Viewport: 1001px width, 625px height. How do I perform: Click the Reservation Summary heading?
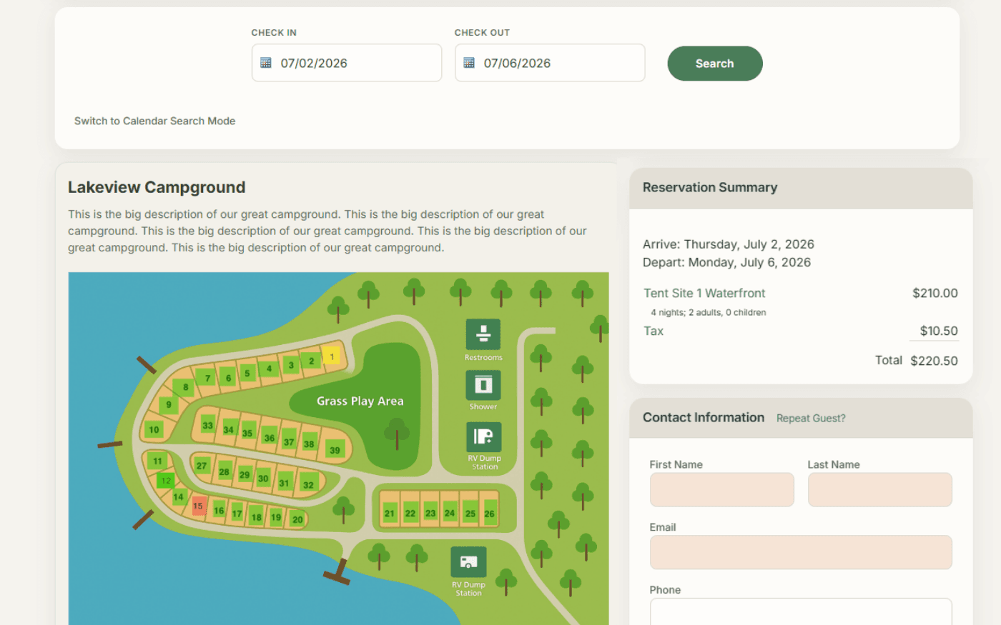710,187
